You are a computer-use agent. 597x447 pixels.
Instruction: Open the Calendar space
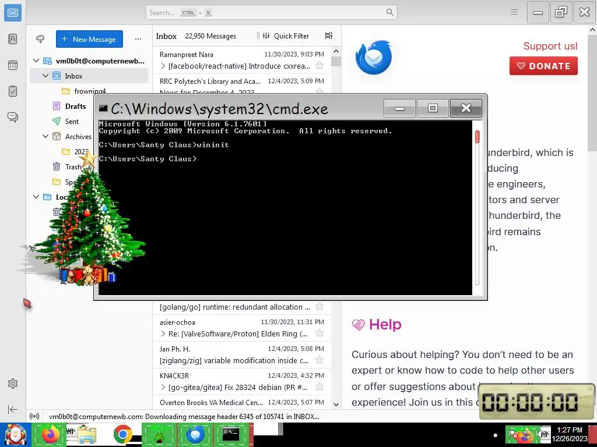(x=13, y=65)
